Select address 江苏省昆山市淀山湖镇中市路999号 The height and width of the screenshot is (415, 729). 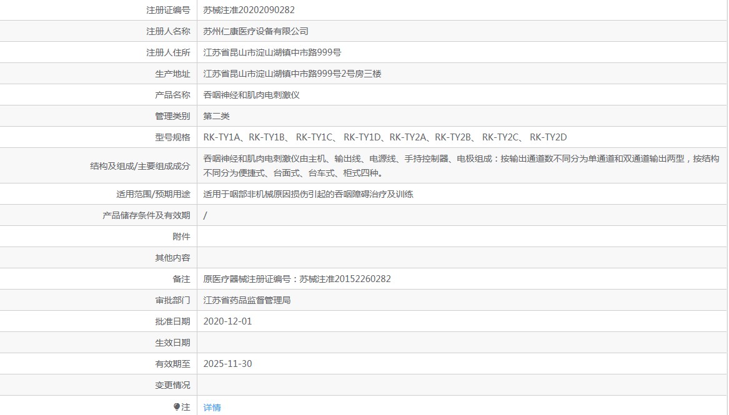pos(272,52)
